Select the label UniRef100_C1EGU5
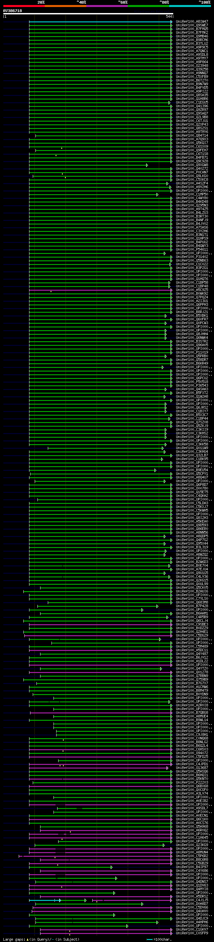The image size is (214, 942). coord(192,102)
